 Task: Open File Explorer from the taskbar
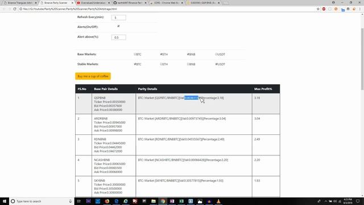[154, 201]
